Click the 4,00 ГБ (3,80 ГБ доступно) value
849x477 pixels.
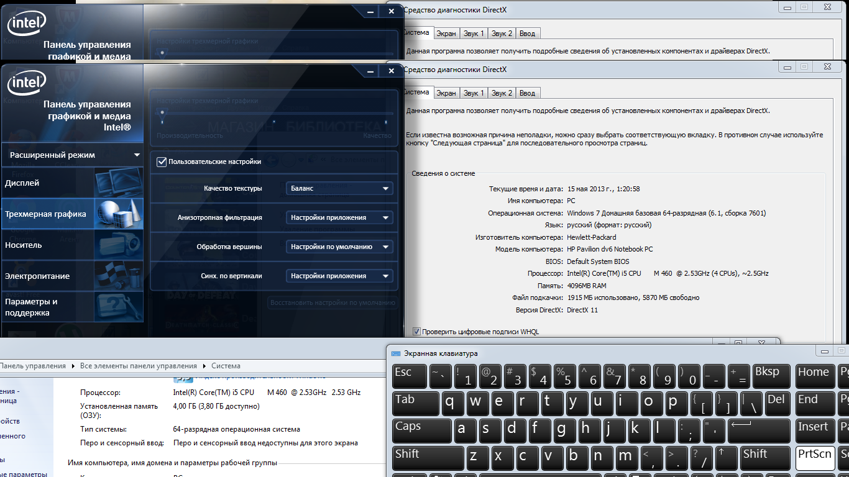coord(216,406)
